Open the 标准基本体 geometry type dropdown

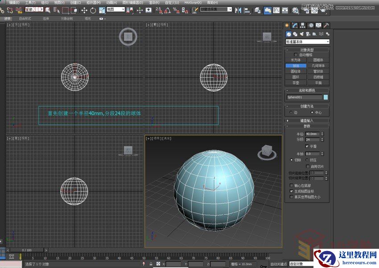tap(307, 41)
